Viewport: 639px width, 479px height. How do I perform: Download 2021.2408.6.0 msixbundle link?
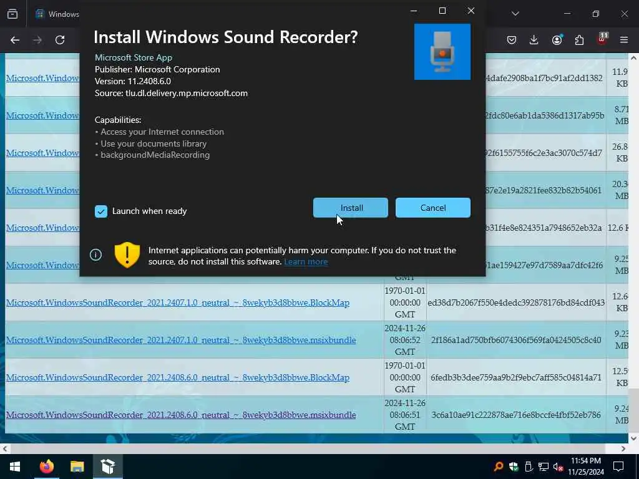tap(181, 415)
